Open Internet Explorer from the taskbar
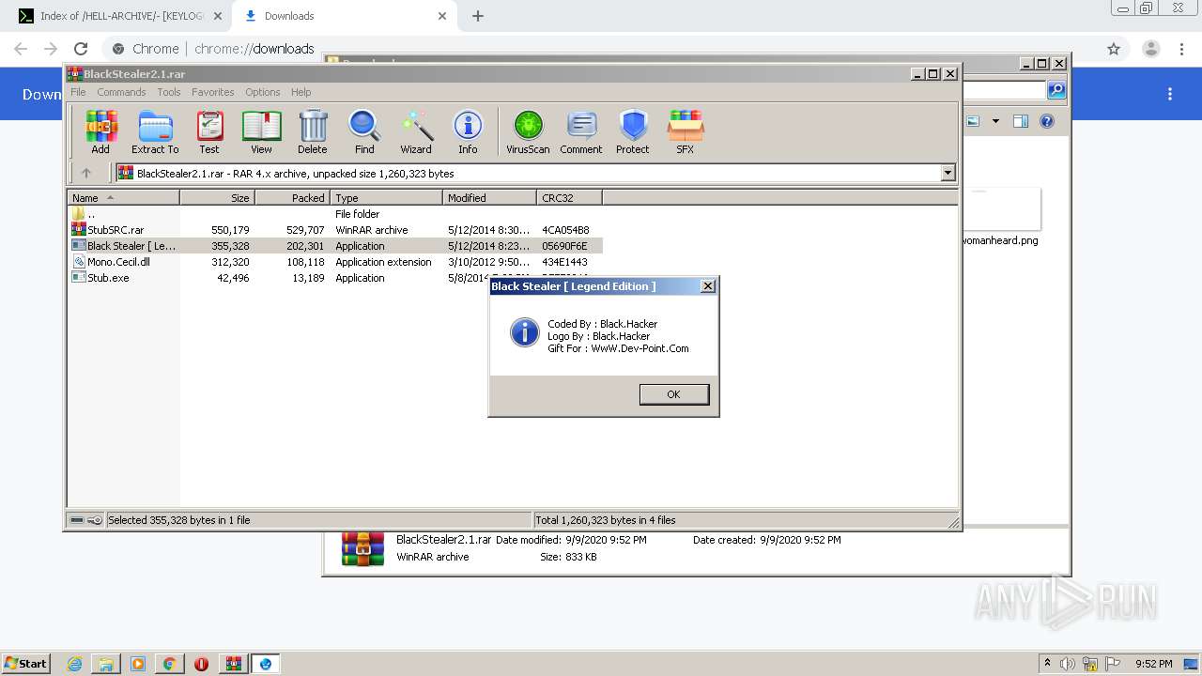The image size is (1202, 676). tap(74, 664)
